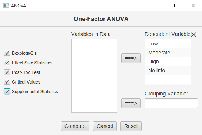Select High in Dependent Variables list
Image resolution: width=202 pixels, height=135 pixels.
168,61
